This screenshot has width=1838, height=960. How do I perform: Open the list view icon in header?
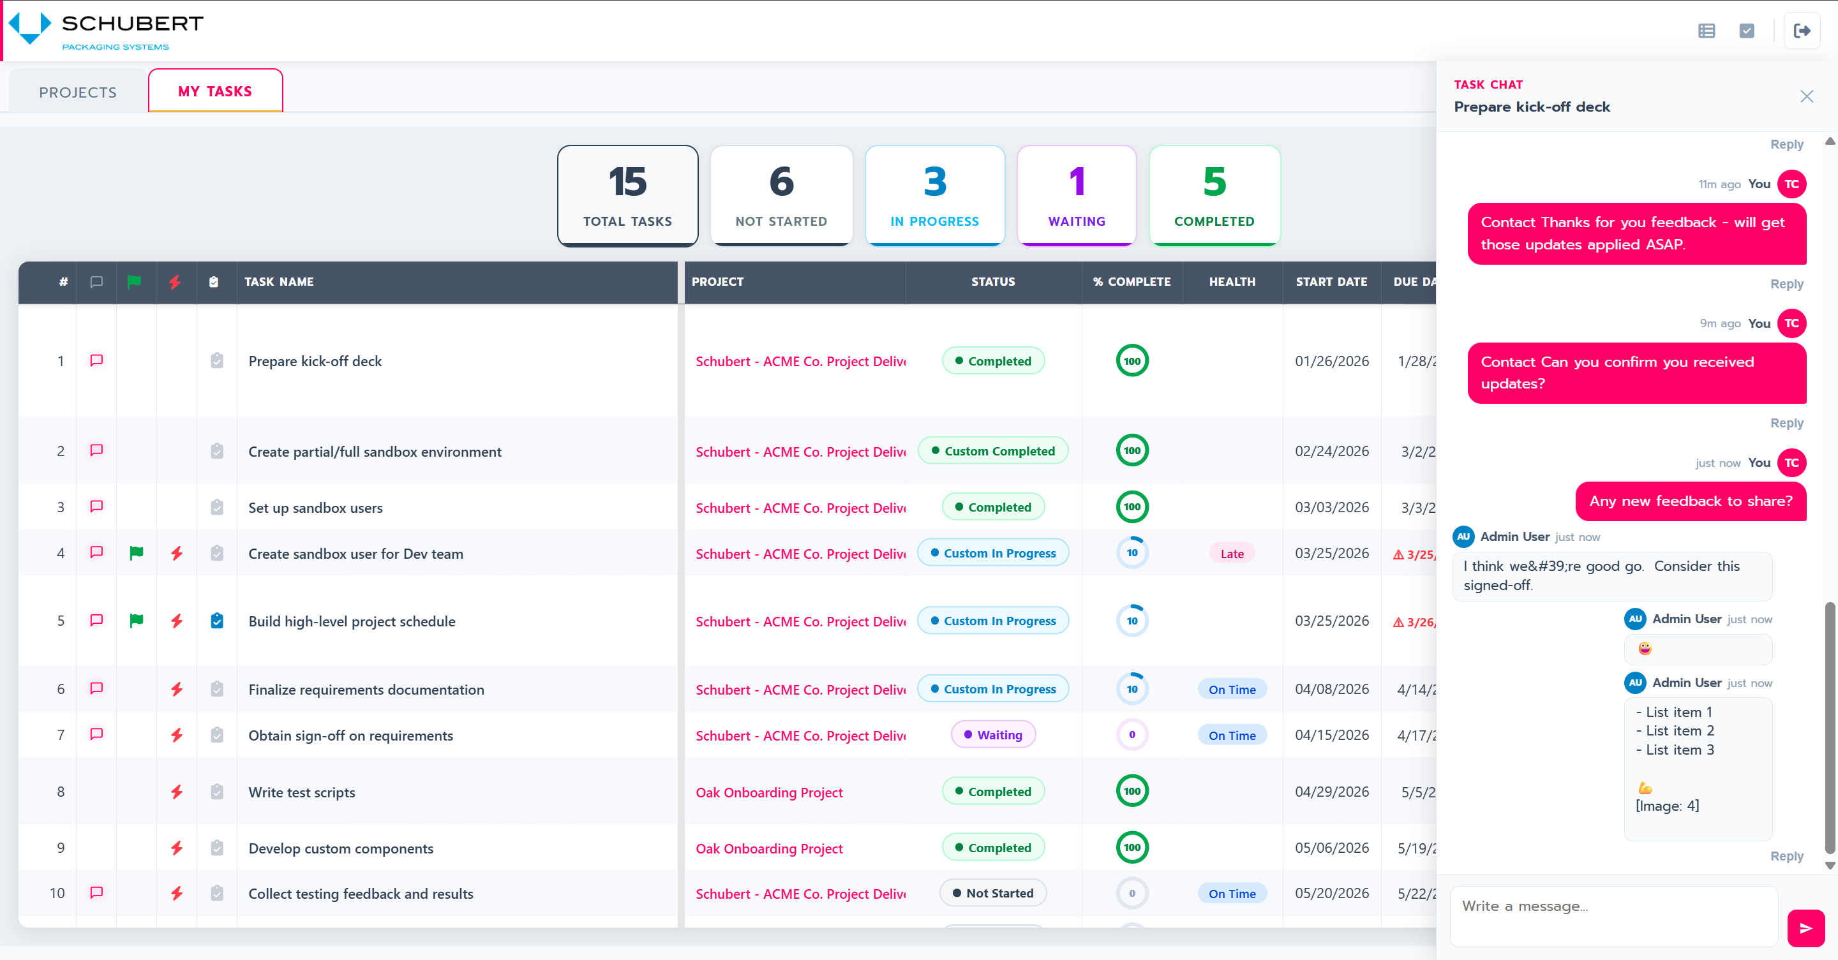pyautogui.click(x=1706, y=31)
